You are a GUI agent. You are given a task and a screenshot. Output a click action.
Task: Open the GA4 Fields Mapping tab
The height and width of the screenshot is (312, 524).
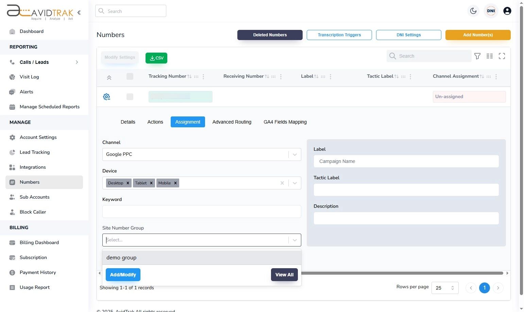tap(285, 122)
